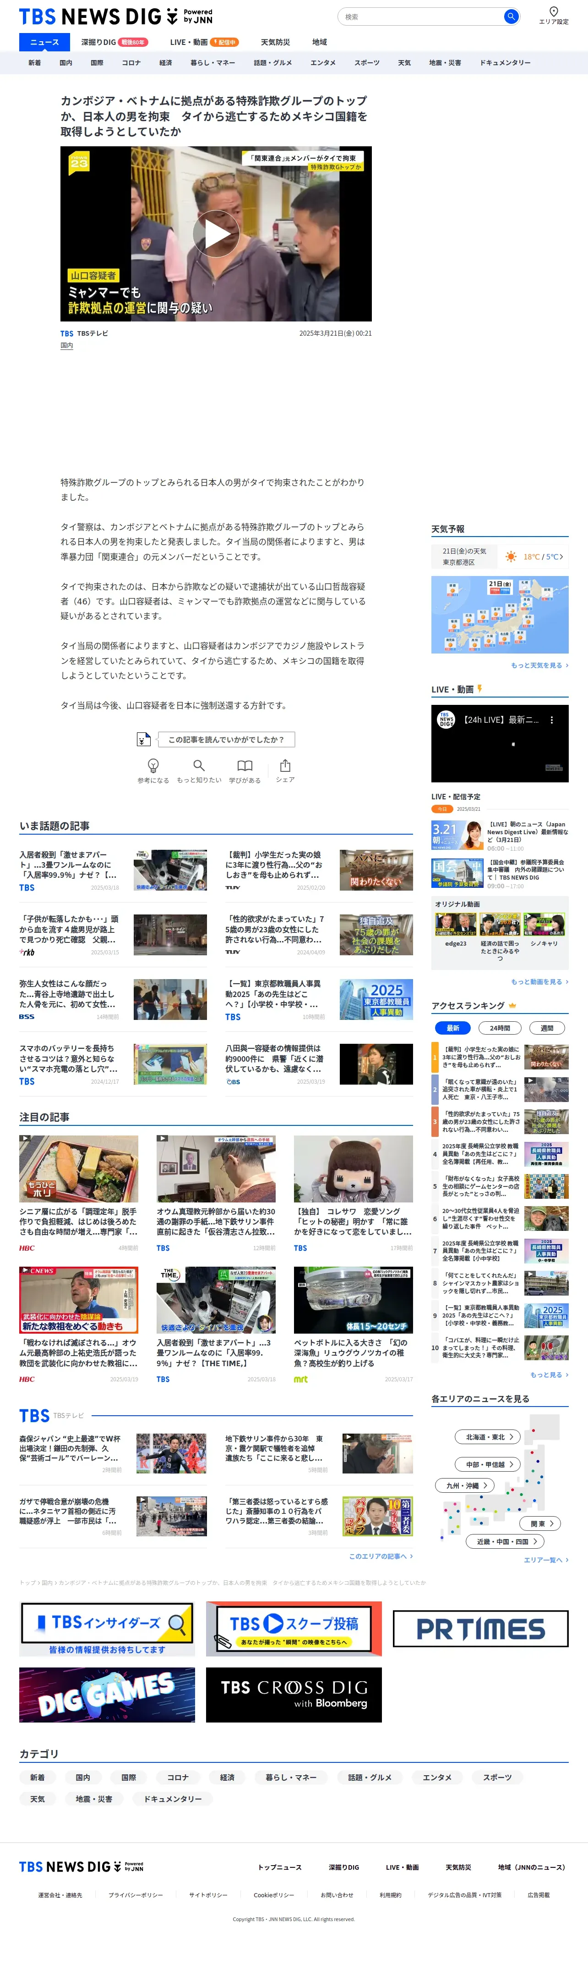588x1983 pixels.
Task: Open ranking もっと見る link
Action: 549,1374
